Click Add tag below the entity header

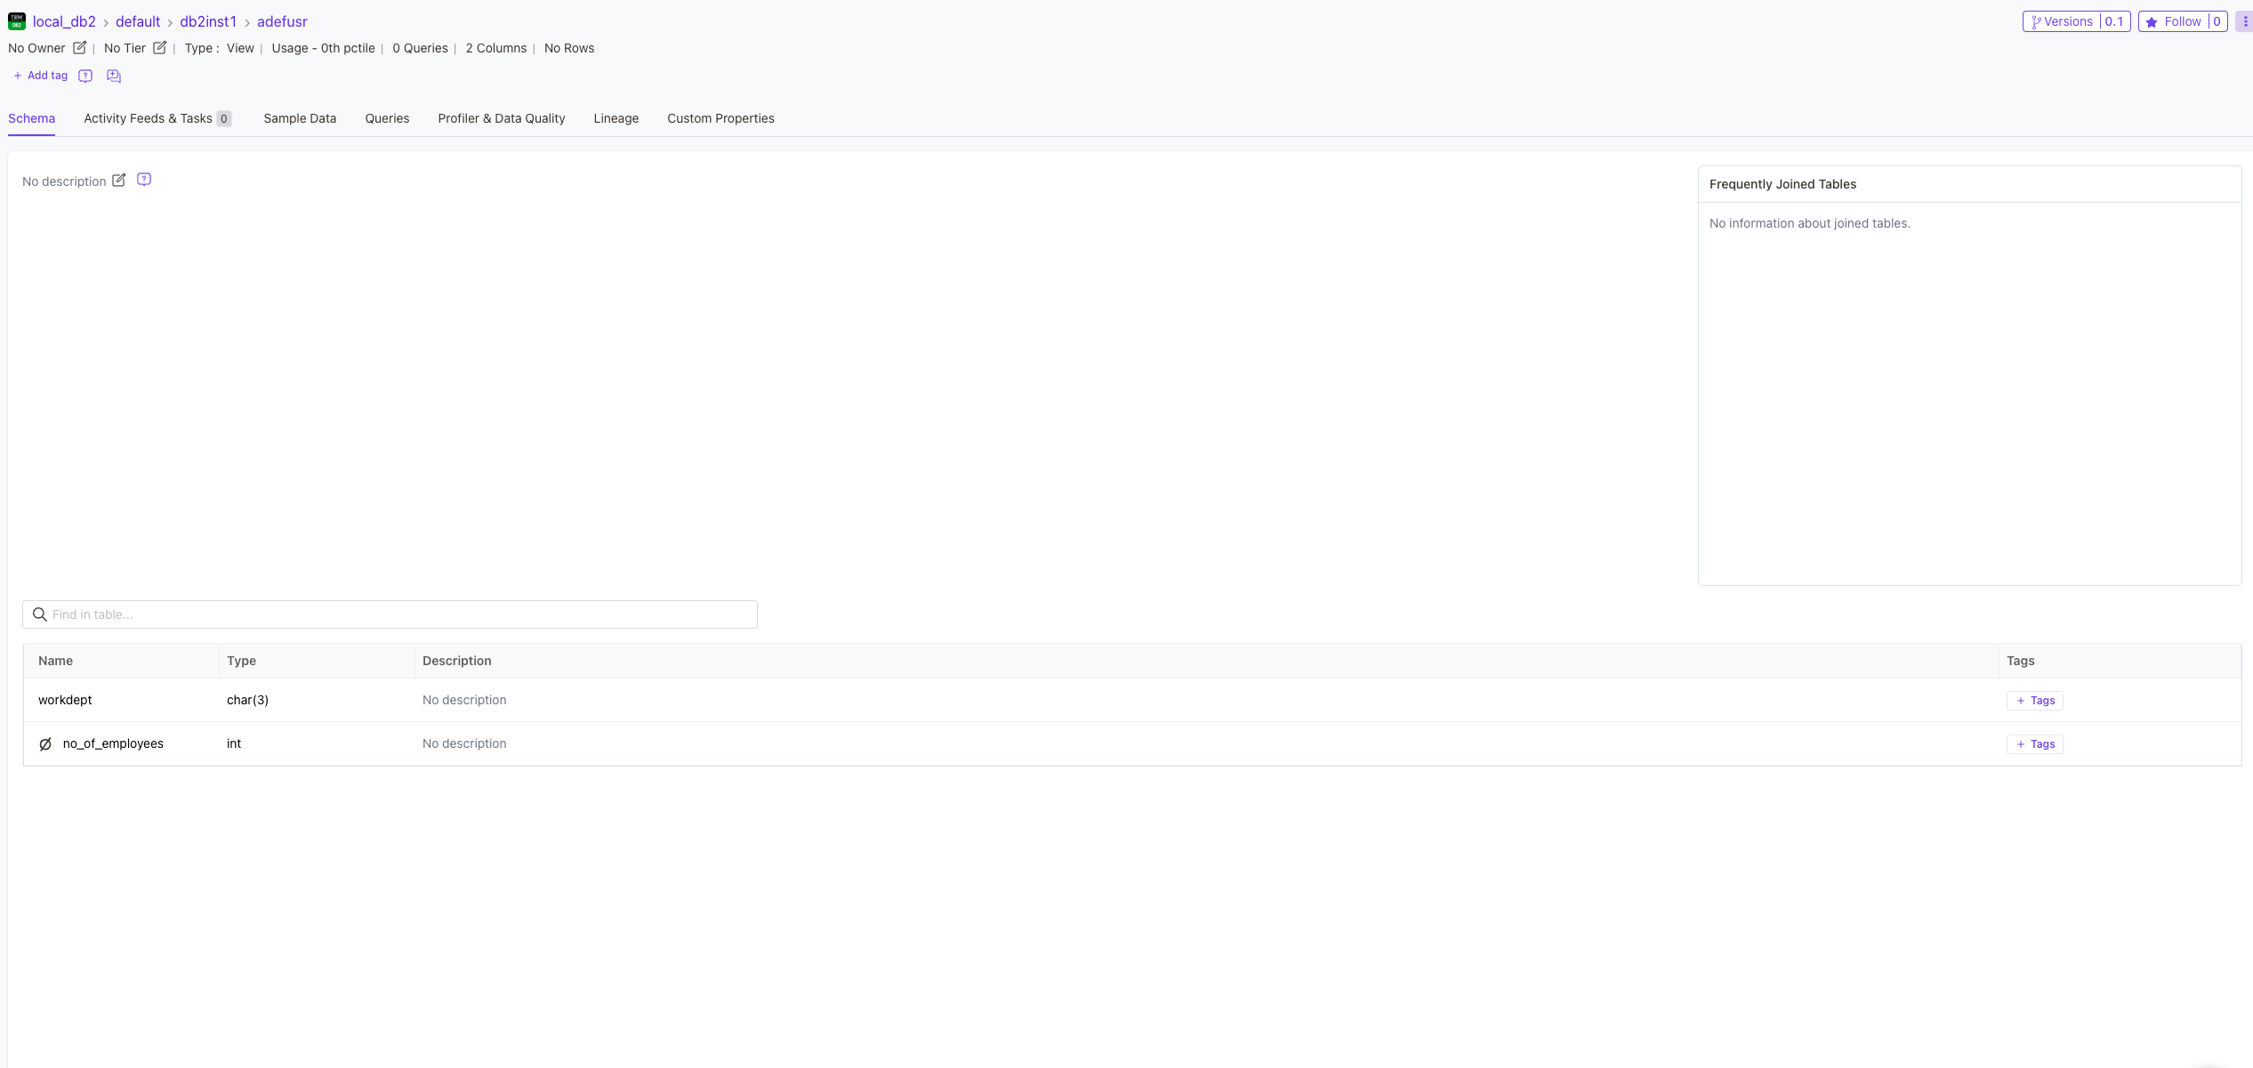[39, 76]
